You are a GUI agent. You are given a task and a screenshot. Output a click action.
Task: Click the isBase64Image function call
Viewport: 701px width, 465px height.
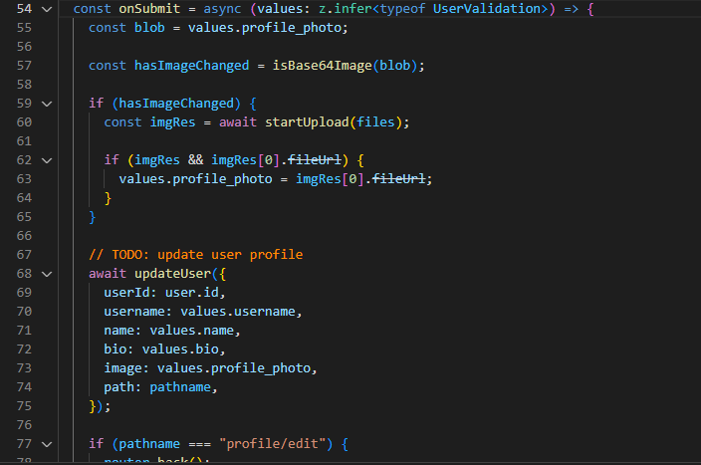tap(323, 66)
